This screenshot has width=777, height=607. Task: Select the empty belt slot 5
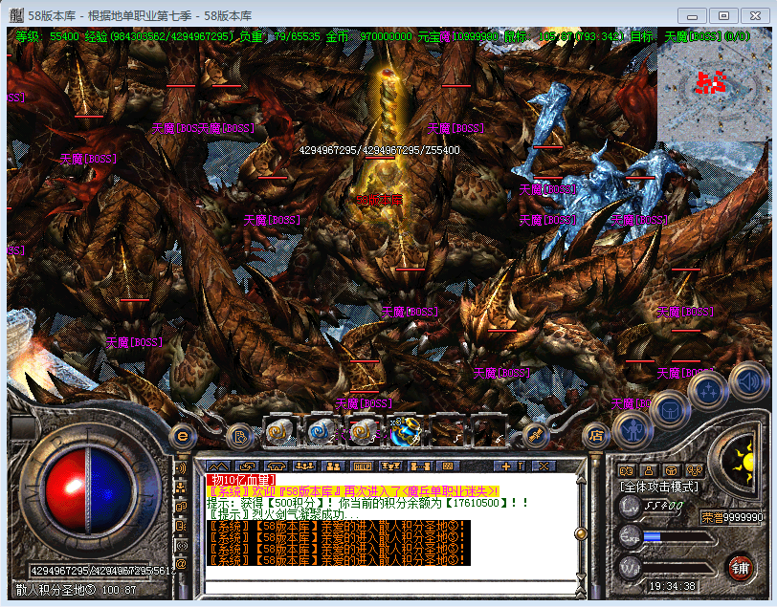pos(447,431)
